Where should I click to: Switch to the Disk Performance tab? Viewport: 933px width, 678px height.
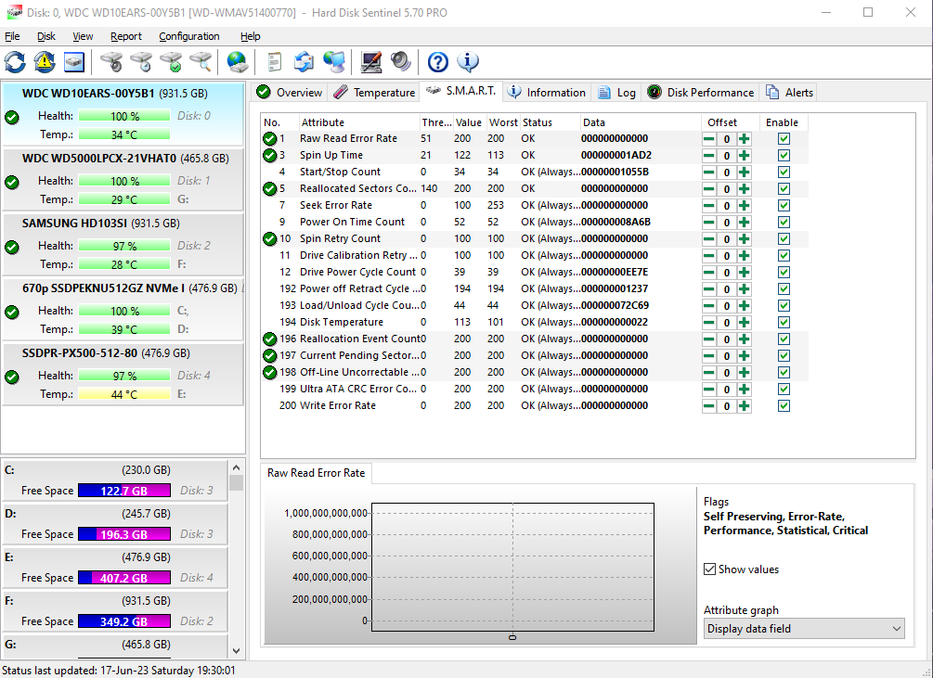(700, 93)
